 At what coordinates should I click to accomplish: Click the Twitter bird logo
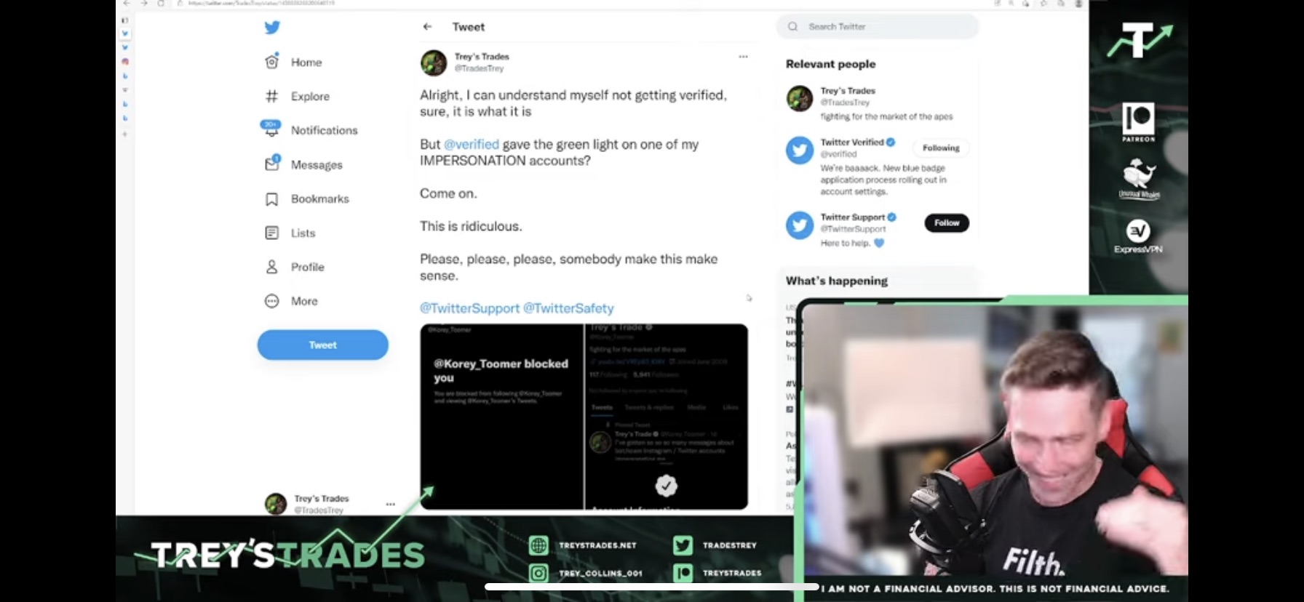[272, 28]
